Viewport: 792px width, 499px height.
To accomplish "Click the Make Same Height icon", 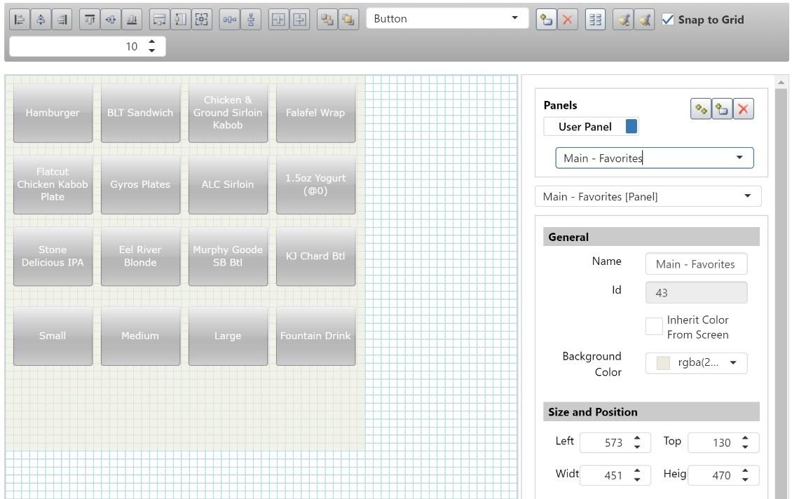I will click(180, 20).
